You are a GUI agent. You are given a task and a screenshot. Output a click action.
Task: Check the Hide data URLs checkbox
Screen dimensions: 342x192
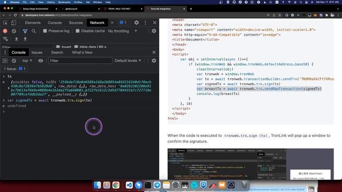click(x=76, y=47)
